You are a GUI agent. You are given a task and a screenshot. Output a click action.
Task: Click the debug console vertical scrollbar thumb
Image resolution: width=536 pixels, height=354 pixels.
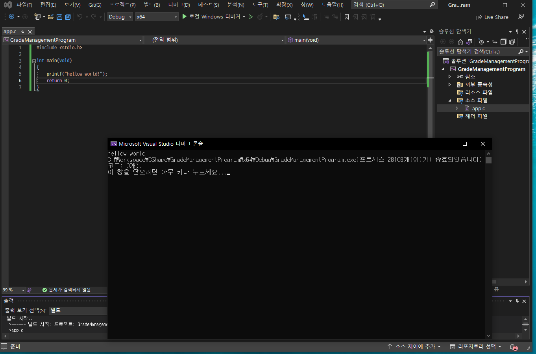488,160
